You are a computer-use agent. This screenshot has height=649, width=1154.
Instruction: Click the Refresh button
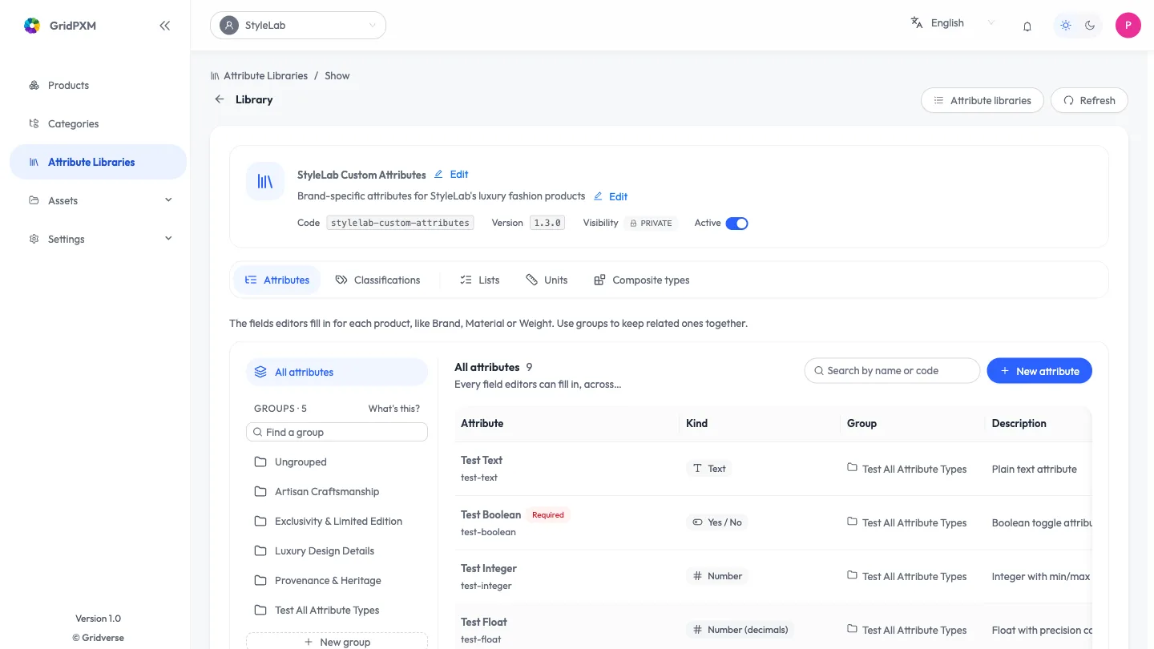(1089, 100)
